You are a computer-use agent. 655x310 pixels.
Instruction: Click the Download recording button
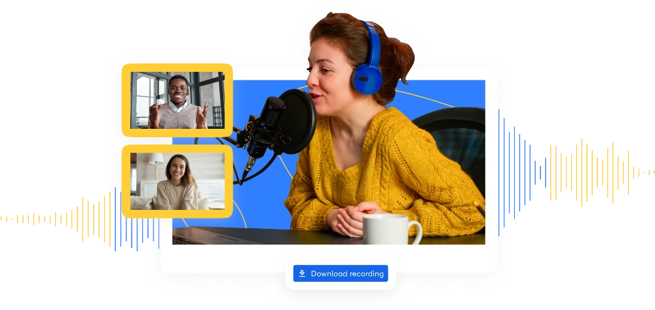(341, 273)
